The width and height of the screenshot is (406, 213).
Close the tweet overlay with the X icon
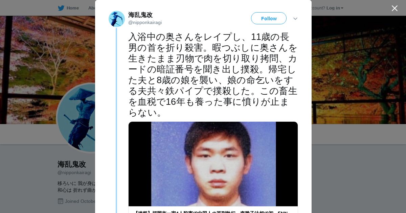click(394, 8)
